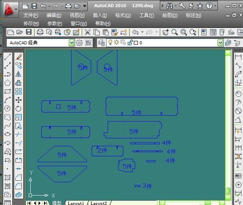Click the Plot printer icon in standard toolbar

click(40, 32)
